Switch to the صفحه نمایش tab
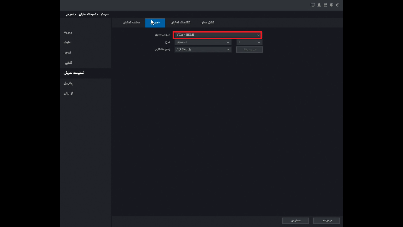The height and width of the screenshot is (227, 403). coord(132,23)
